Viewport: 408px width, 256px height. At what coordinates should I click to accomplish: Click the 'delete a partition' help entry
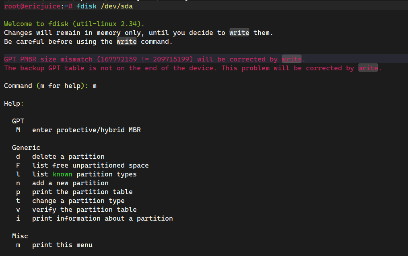(68, 156)
